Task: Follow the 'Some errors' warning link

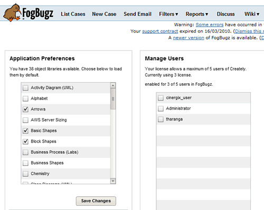Action: click(x=210, y=25)
